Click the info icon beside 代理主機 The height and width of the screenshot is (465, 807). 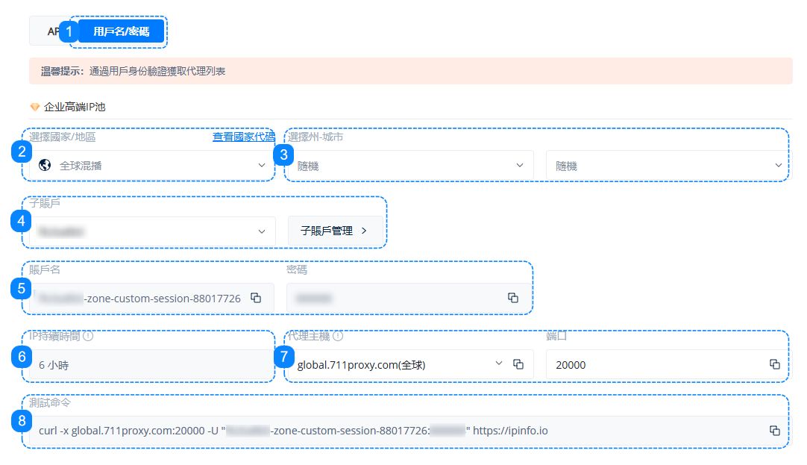tap(338, 336)
